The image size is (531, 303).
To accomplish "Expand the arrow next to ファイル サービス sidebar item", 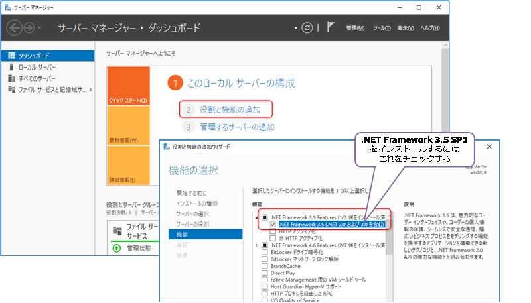I will click(91, 90).
